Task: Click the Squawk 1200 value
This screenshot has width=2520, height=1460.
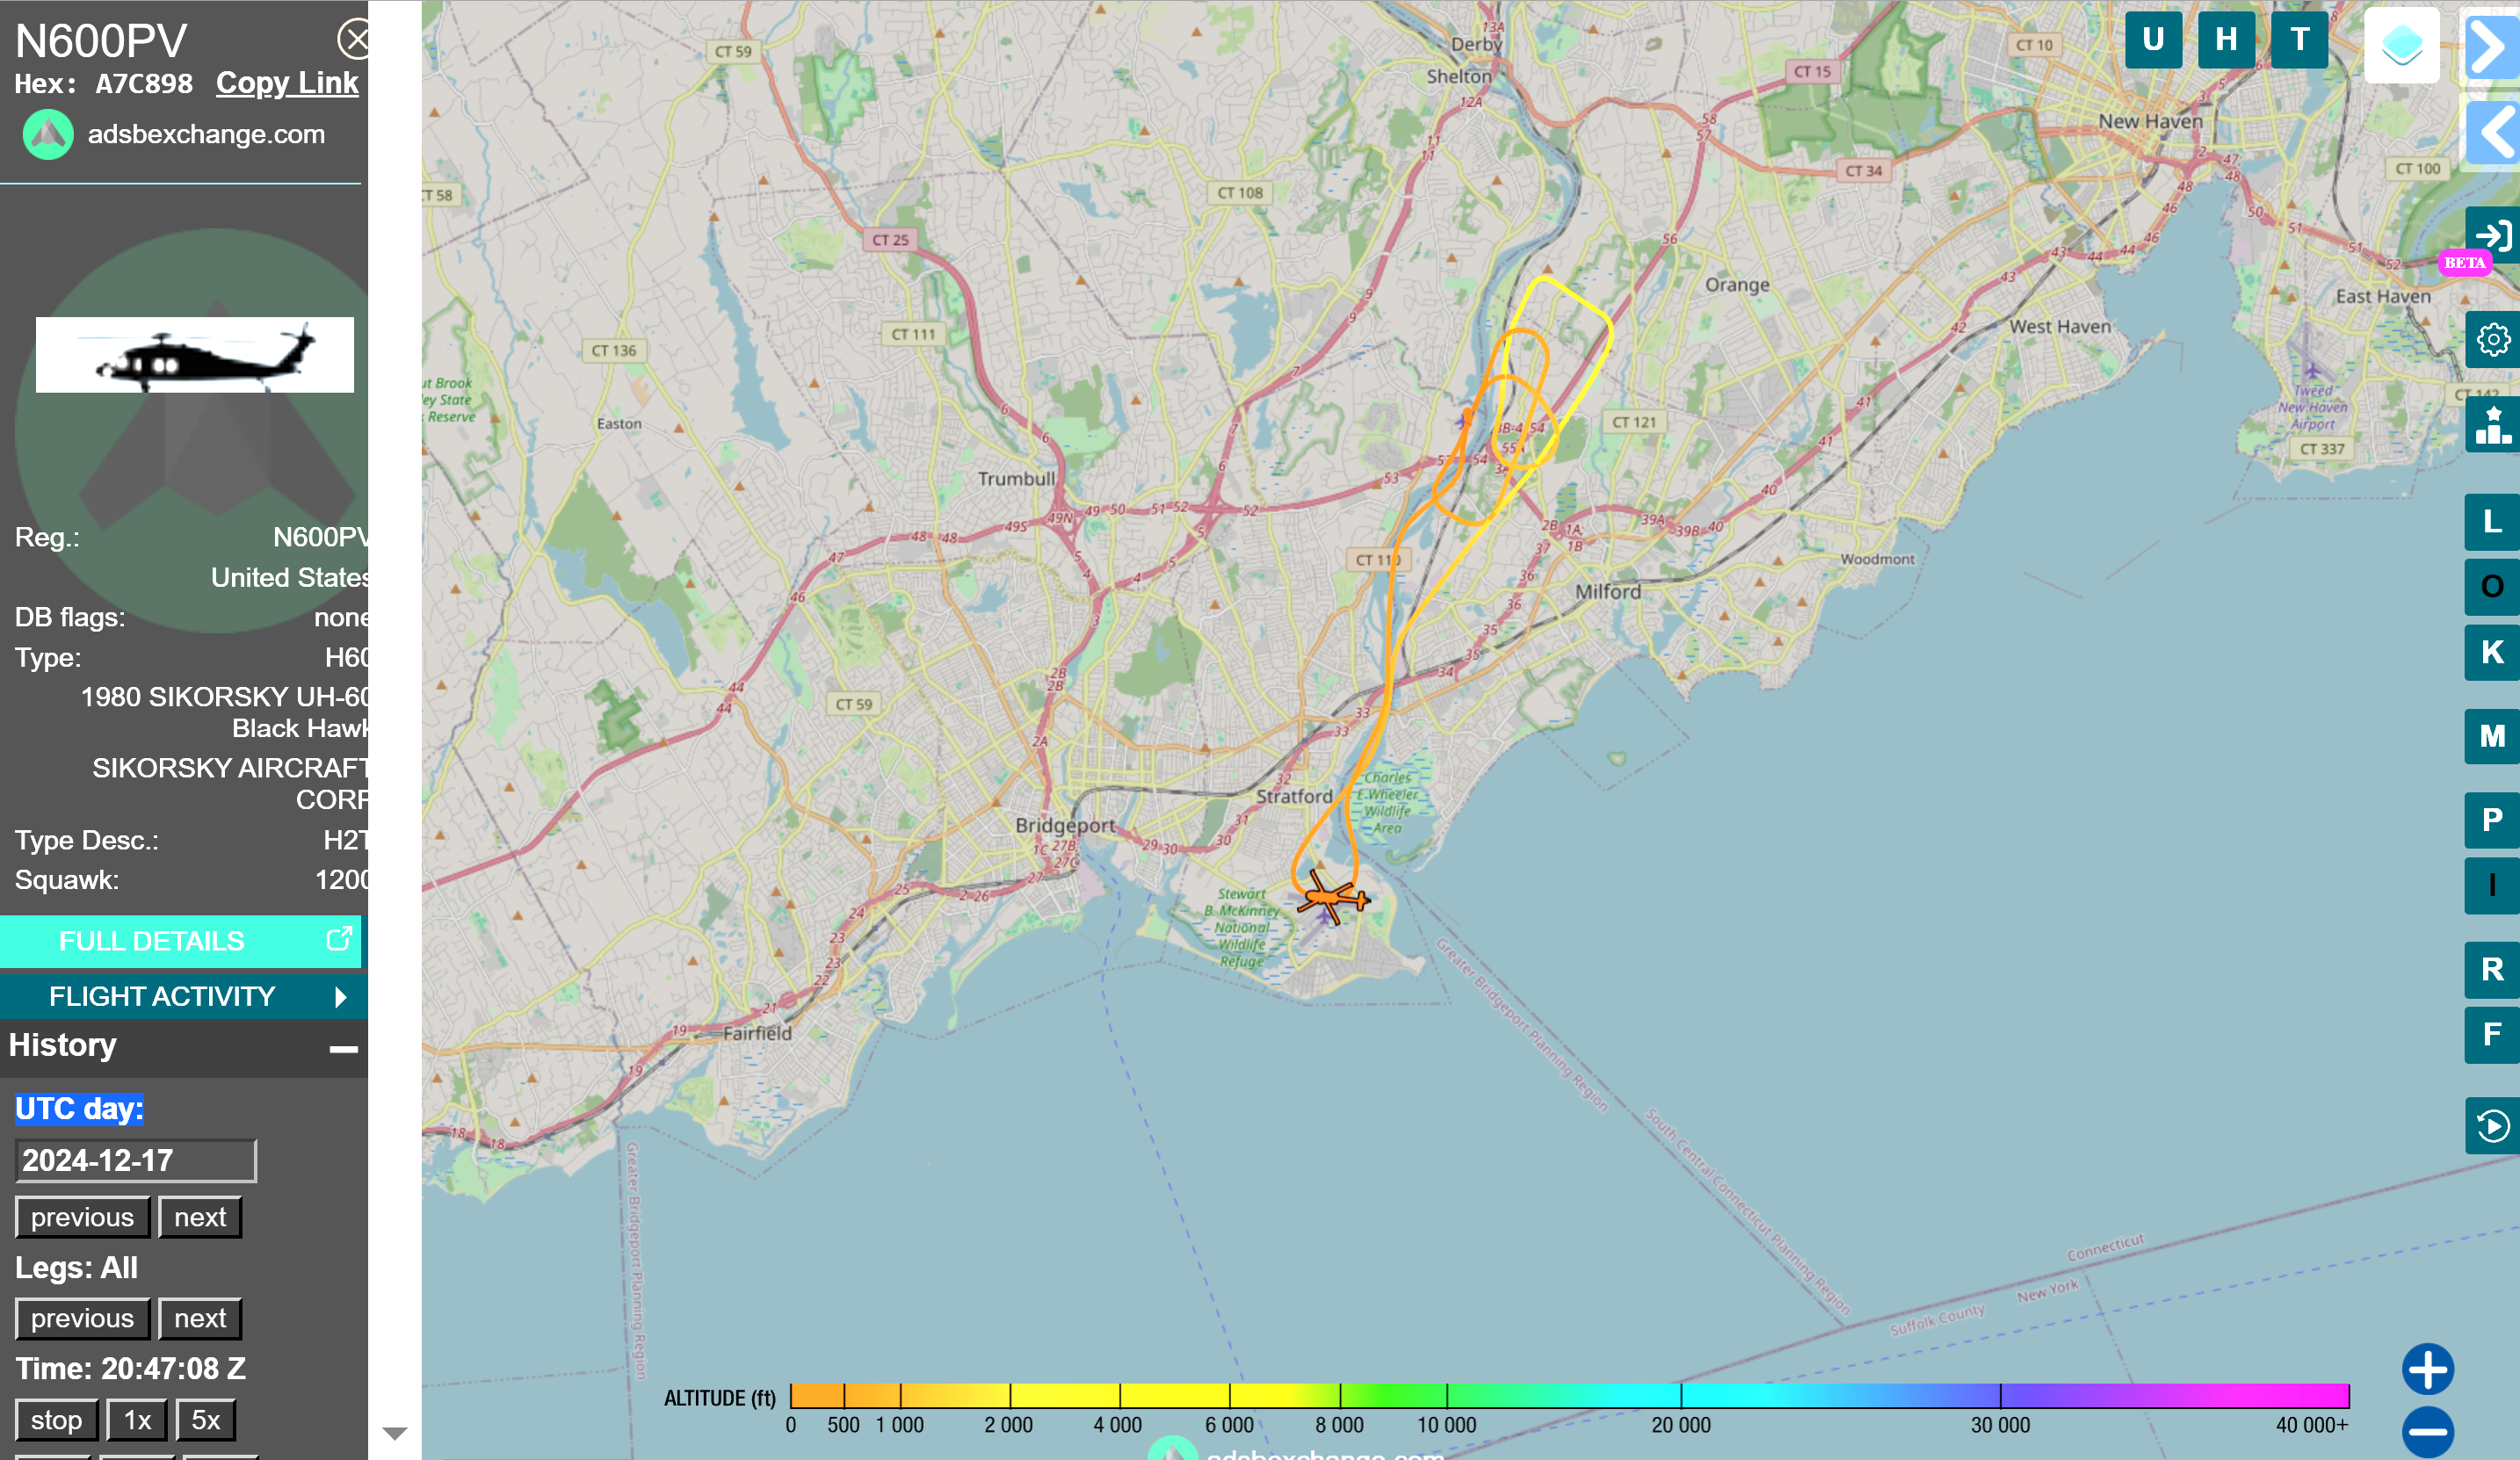Action: pyautogui.click(x=342, y=880)
